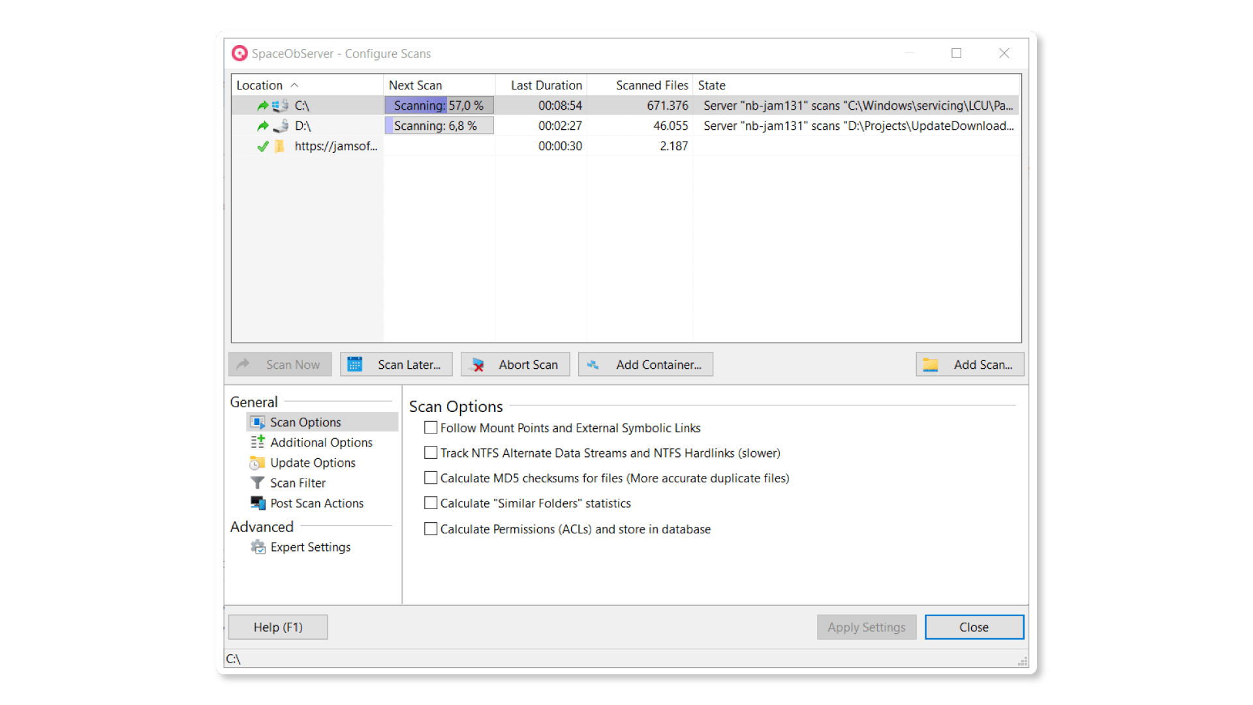Click the Additional Options list icon
This screenshot has height=705, width=1253.
258,443
